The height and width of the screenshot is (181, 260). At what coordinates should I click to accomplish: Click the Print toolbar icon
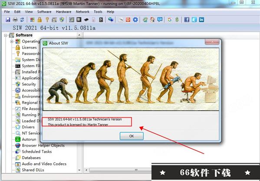tap(15, 20)
